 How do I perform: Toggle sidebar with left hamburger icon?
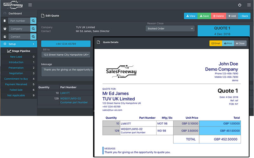point(30,5)
